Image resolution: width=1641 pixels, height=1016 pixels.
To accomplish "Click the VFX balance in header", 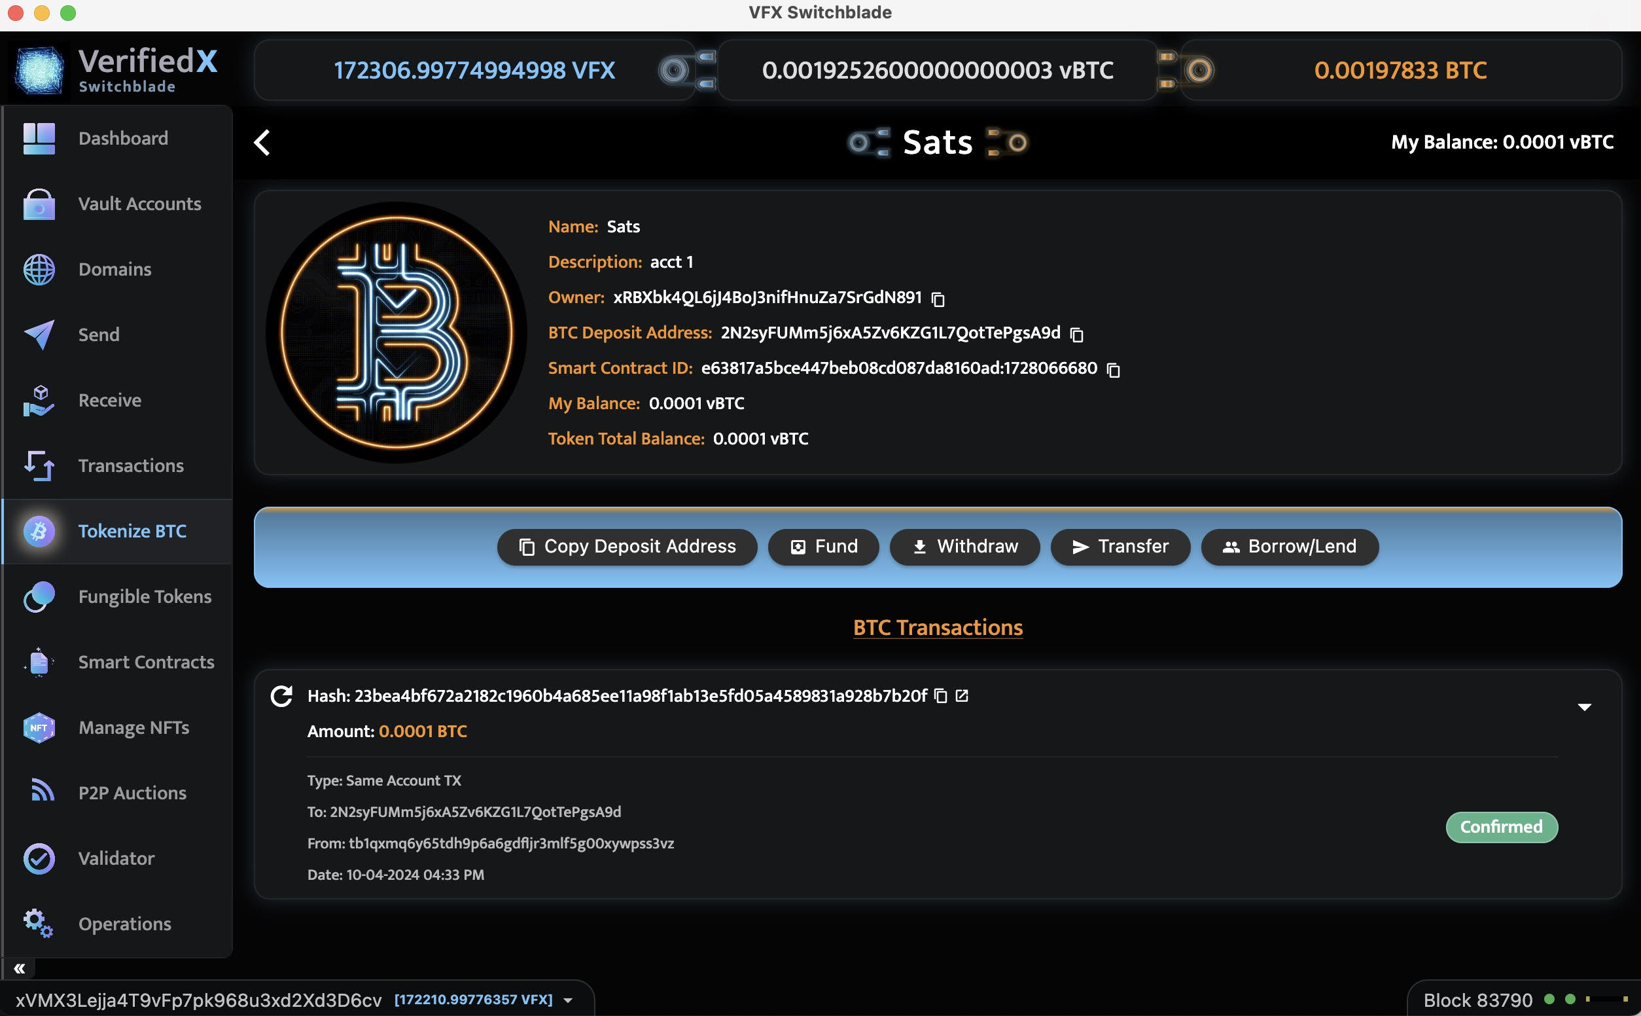I will 475,70.
